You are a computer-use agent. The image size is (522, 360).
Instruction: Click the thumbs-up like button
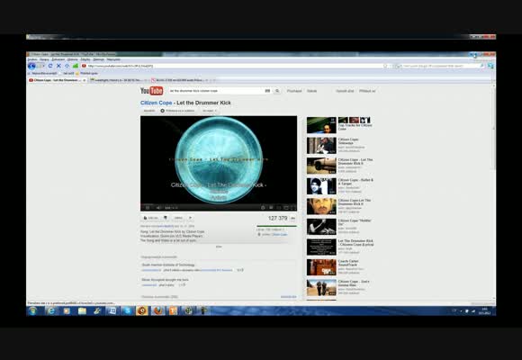[x=151, y=218]
